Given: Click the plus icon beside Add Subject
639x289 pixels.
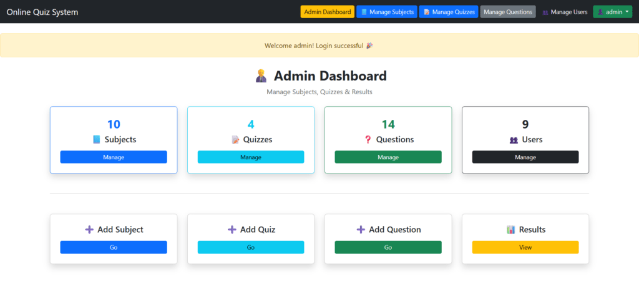Looking at the screenshot, I should [89, 230].
